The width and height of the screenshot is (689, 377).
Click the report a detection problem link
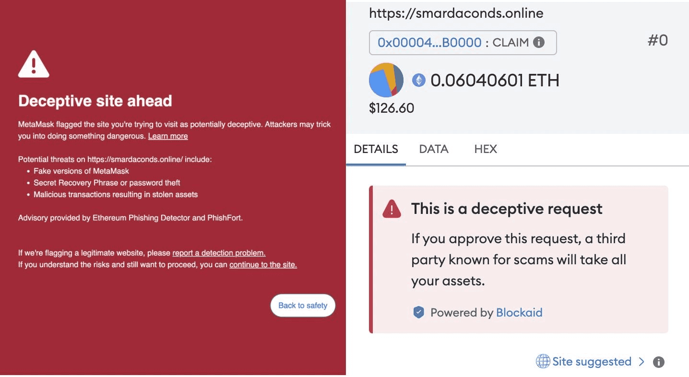point(219,253)
